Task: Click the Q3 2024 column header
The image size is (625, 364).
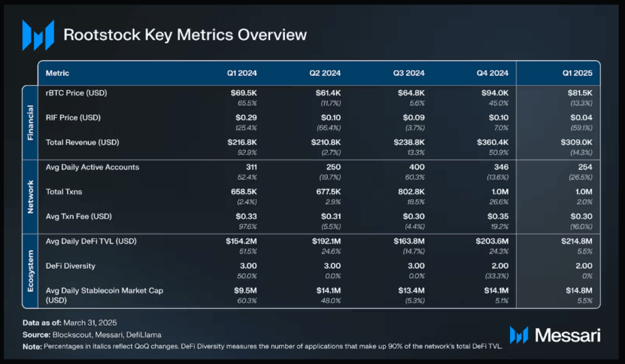Action: coord(408,73)
